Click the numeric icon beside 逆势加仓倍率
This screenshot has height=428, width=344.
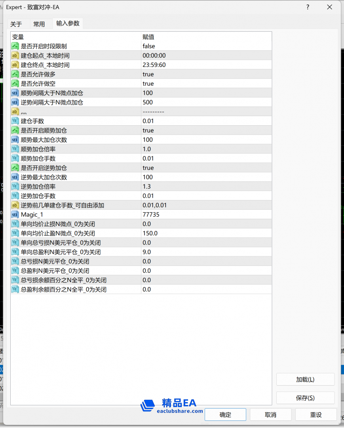(x=15, y=186)
